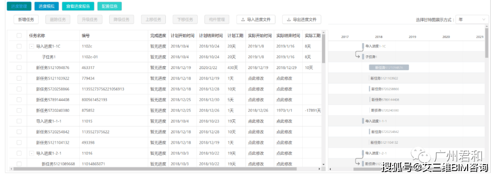Click the 编号 column header
This screenshot has width=499, height=178.
pos(85,36)
